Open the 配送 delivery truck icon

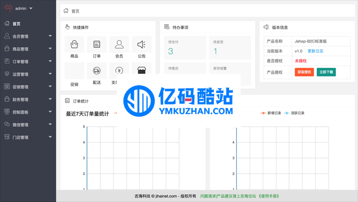pos(96,70)
